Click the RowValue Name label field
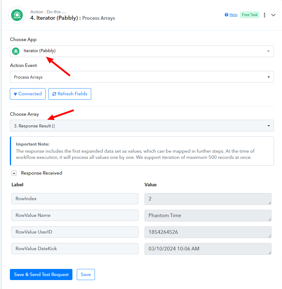 (x=75, y=215)
